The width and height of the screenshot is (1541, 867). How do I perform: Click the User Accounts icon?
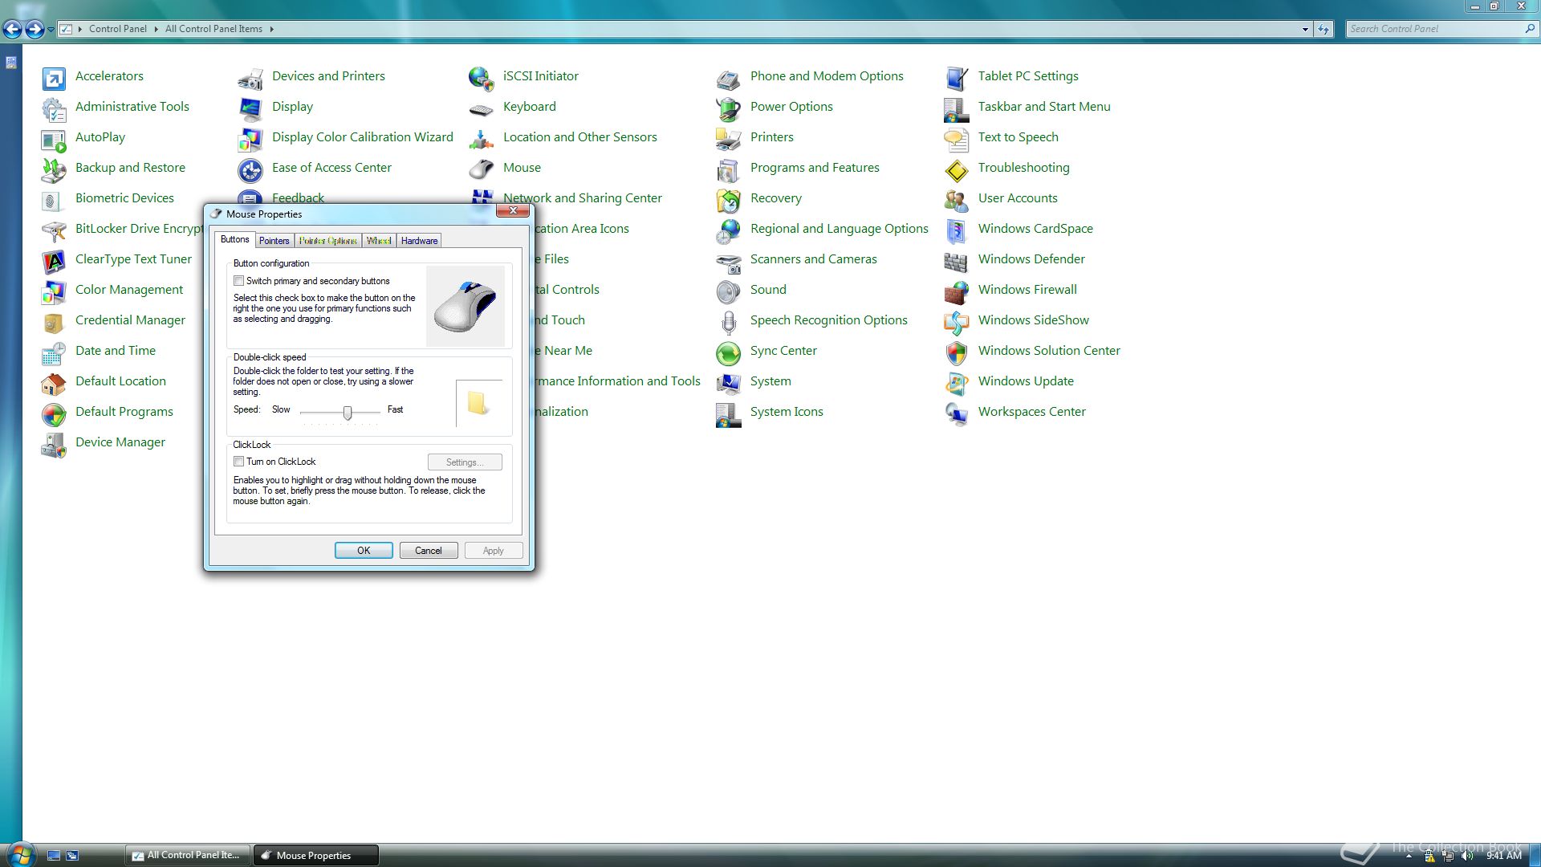[957, 200]
